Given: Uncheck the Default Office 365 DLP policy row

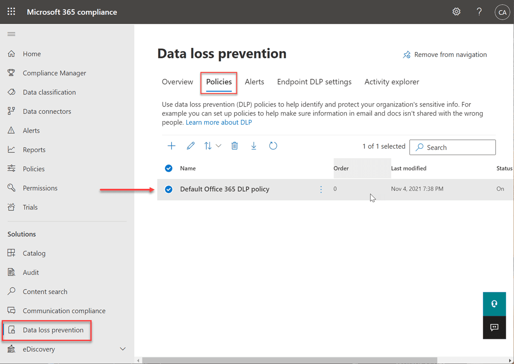Looking at the screenshot, I should (169, 189).
